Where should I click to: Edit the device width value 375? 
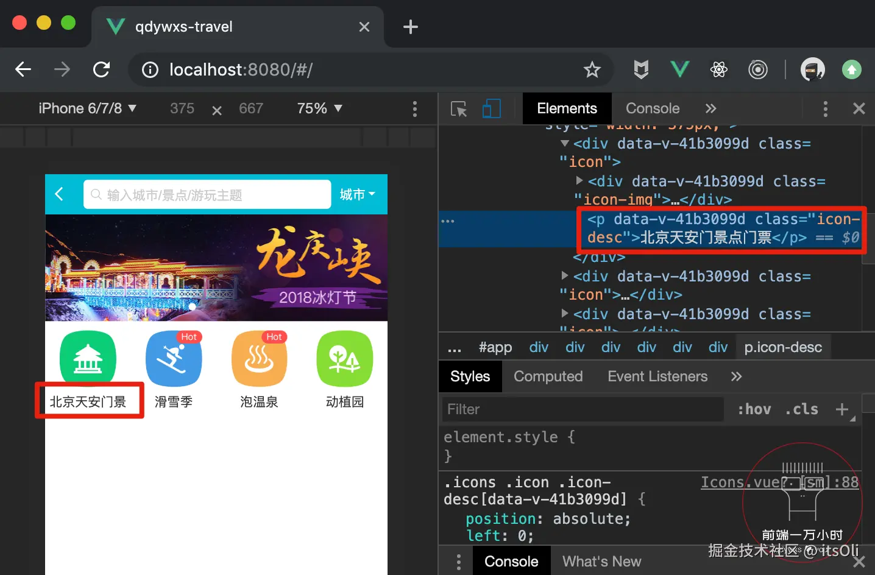[x=182, y=108]
